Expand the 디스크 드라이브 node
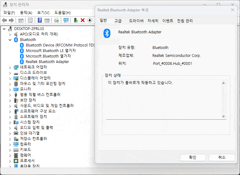Screen dimensions: 240x175 tap(10, 73)
